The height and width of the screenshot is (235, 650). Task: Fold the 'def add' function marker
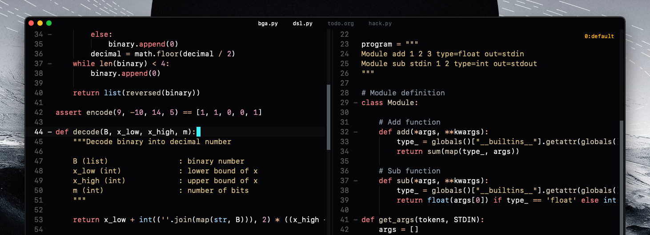coord(355,132)
